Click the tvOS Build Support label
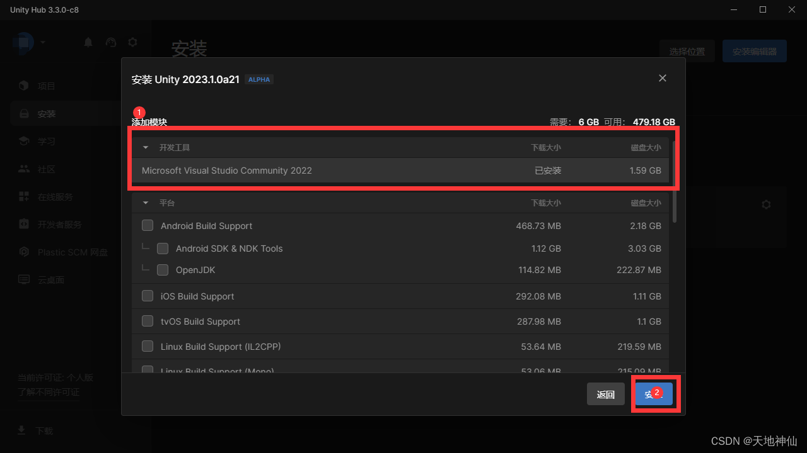 tap(200, 322)
